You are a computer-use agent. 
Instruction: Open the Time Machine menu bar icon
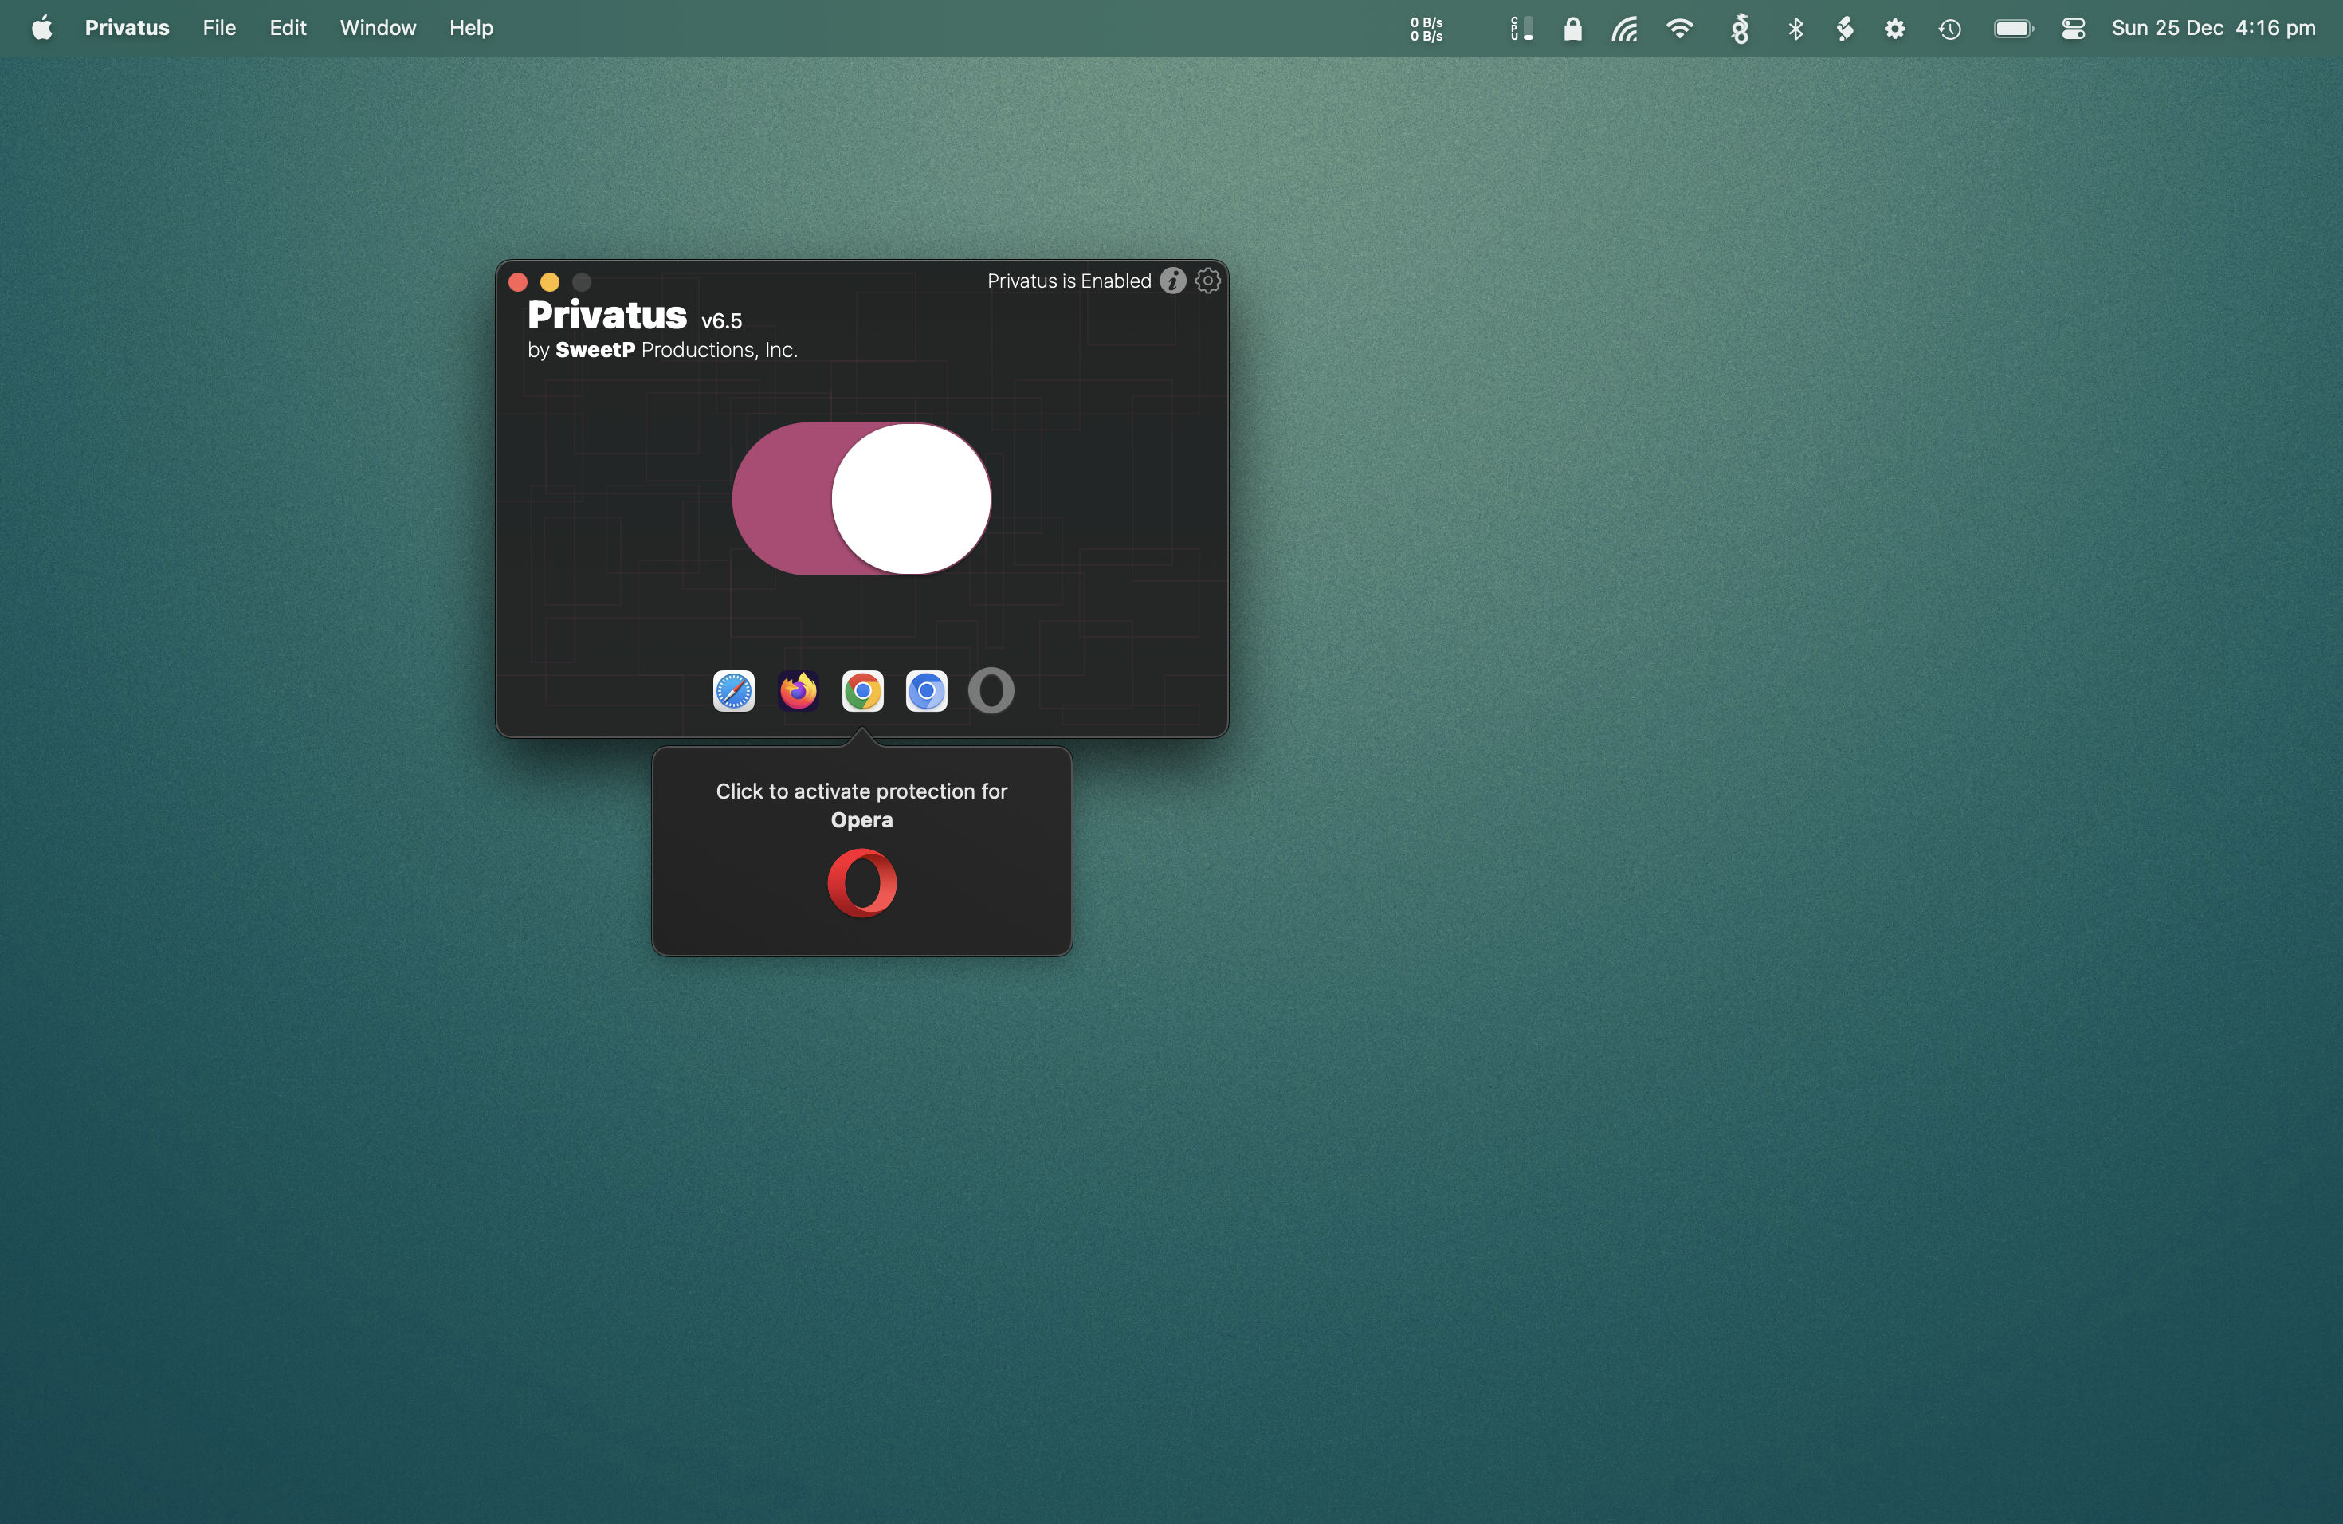tap(1950, 29)
